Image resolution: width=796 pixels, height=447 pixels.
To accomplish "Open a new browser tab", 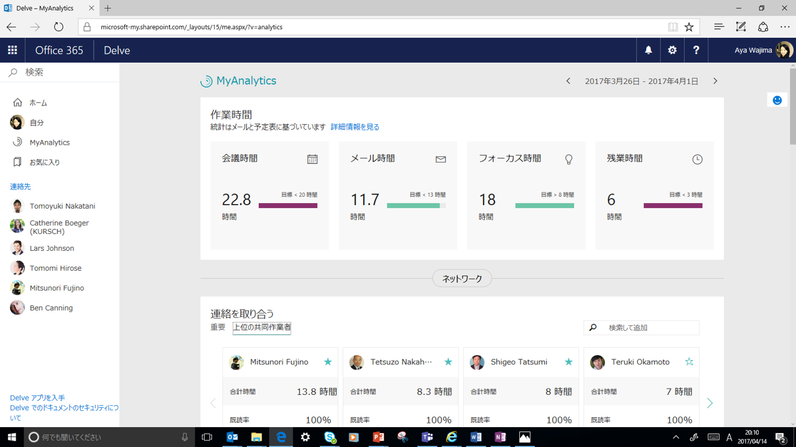I will (x=108, y=8).
